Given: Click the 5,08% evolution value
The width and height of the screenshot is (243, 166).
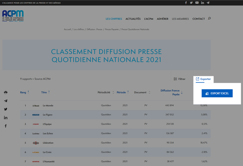Looking at the screenshot, I should pyautogui.click(x=204, y=114).
